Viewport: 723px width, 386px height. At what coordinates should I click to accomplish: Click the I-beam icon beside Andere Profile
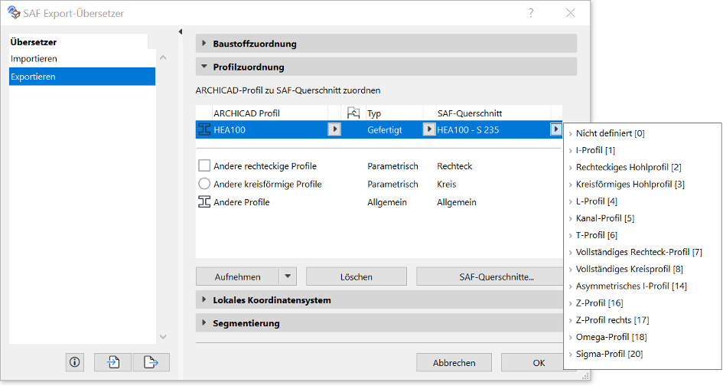point(204,202)
